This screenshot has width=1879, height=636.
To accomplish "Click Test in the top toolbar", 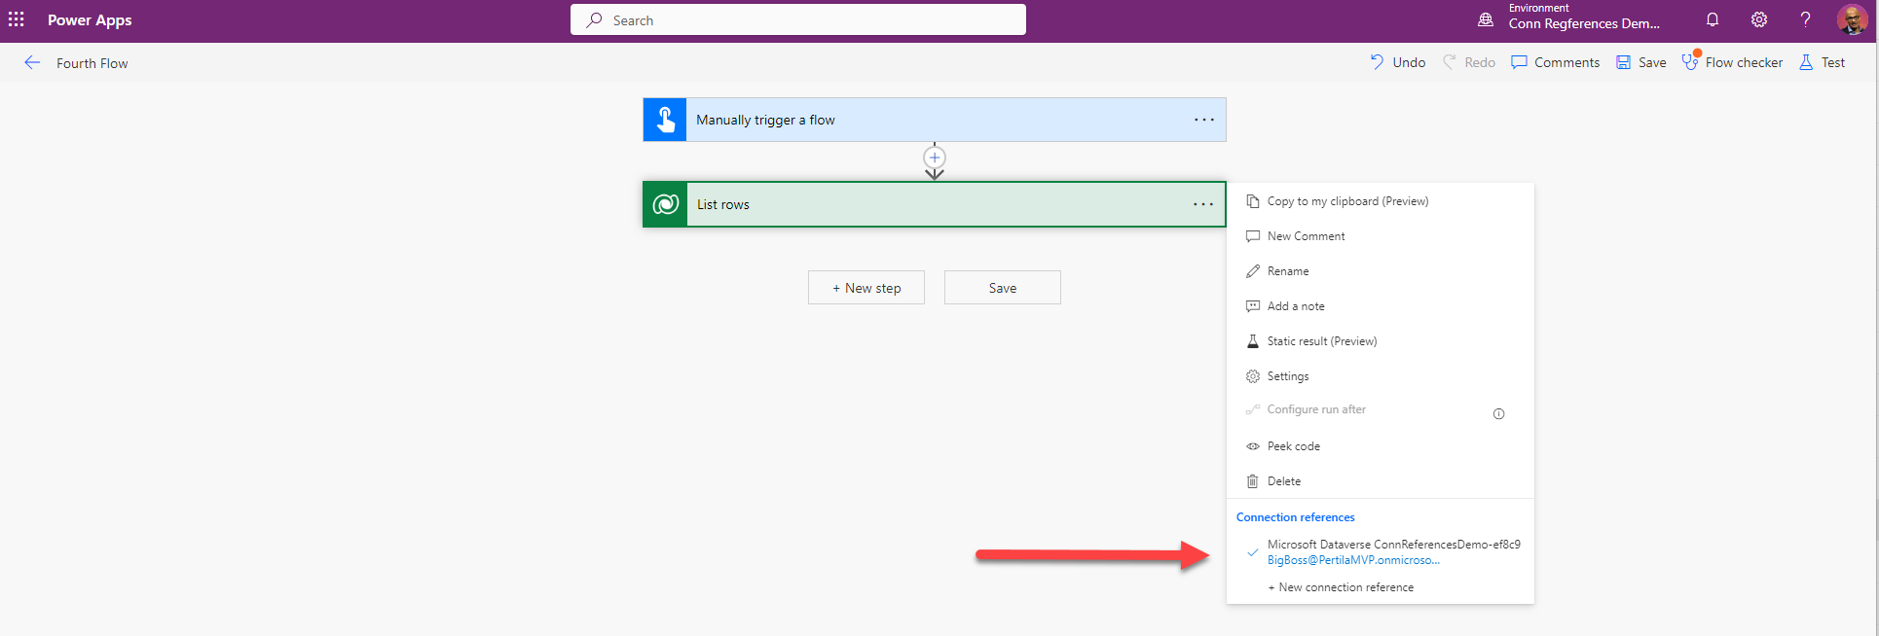I will point(1822,62).
